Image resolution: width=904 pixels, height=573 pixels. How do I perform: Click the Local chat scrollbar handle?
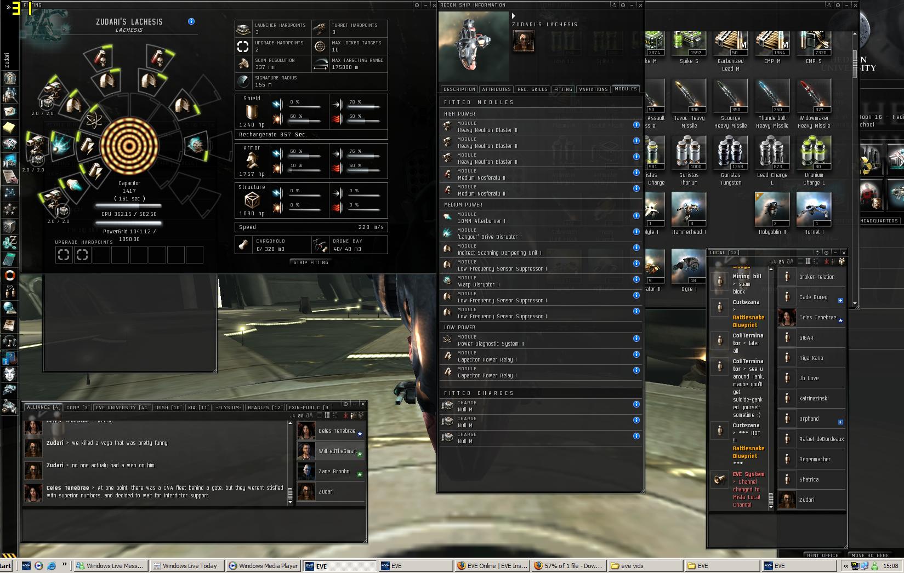click(x=771, y=498)
